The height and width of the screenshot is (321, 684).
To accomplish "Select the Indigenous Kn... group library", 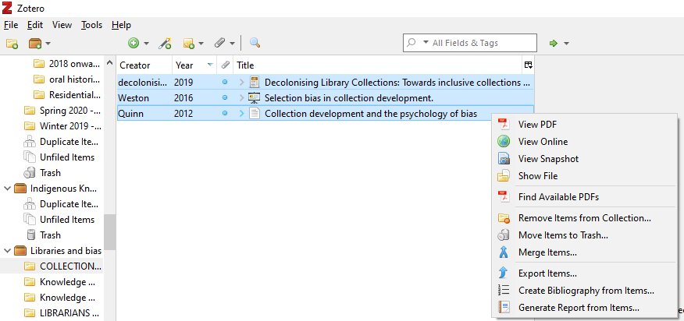I will point(55,189).
